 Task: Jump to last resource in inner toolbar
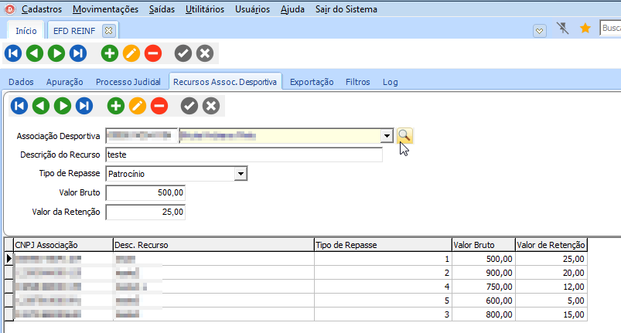(84, 106)
